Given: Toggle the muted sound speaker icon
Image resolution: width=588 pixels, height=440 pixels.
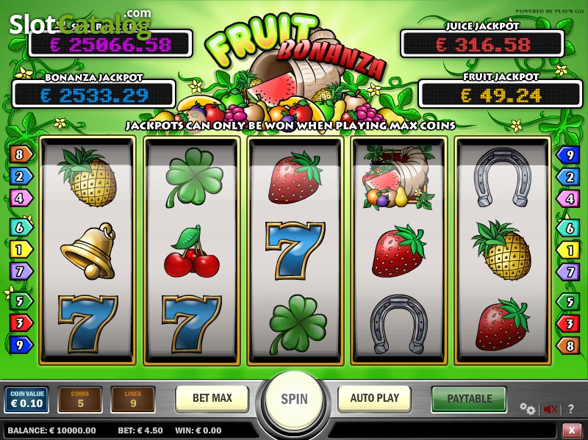Looking at the screenshot, I should (550, 409).
